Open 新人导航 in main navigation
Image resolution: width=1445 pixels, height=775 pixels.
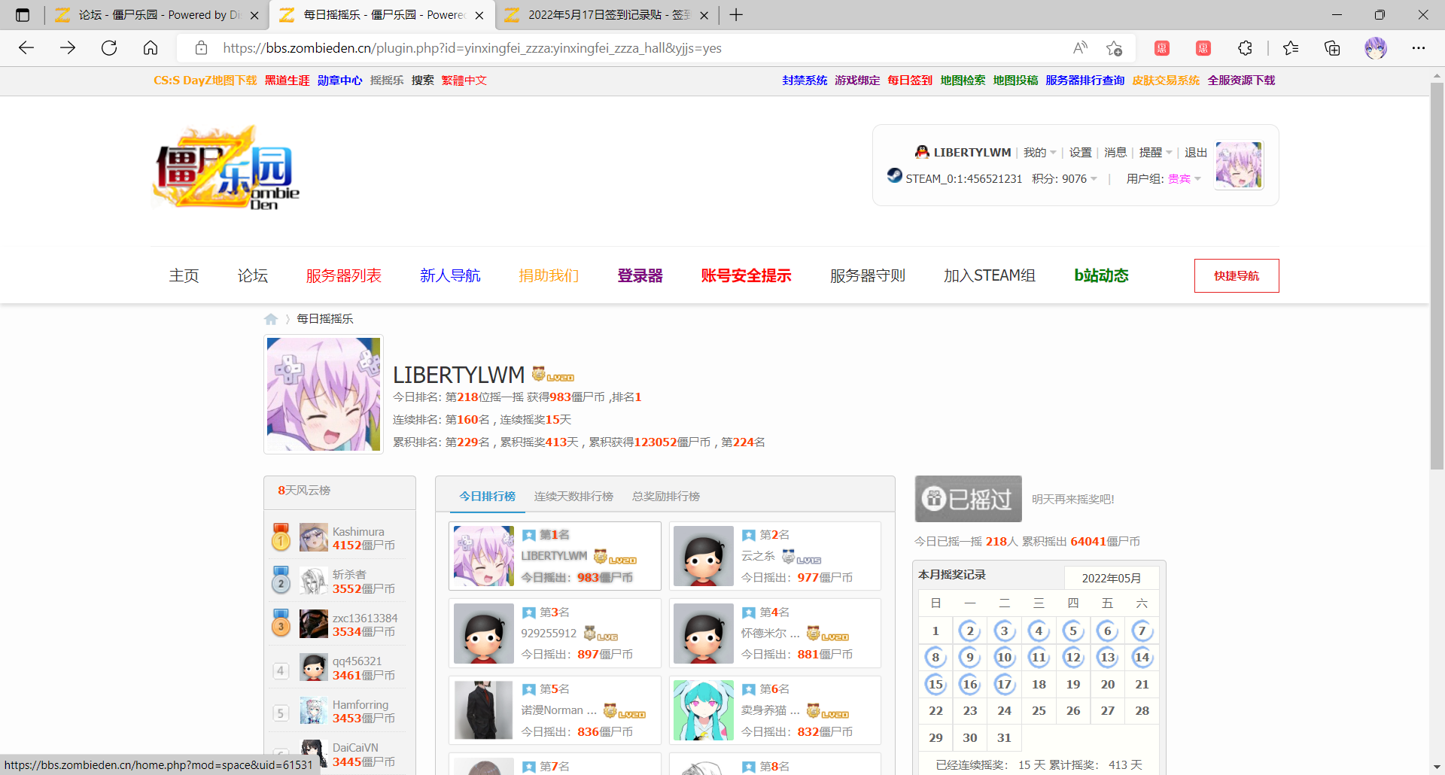[x=450, y=276]
